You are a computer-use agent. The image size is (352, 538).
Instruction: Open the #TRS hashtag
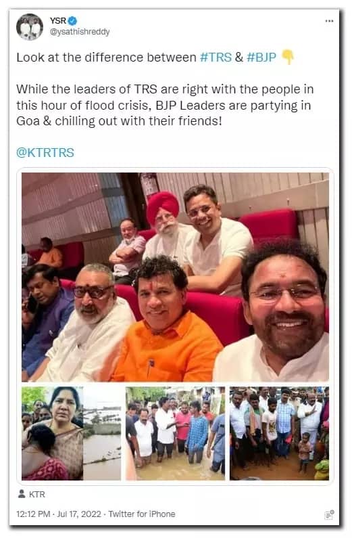click(x=216, y=58)
